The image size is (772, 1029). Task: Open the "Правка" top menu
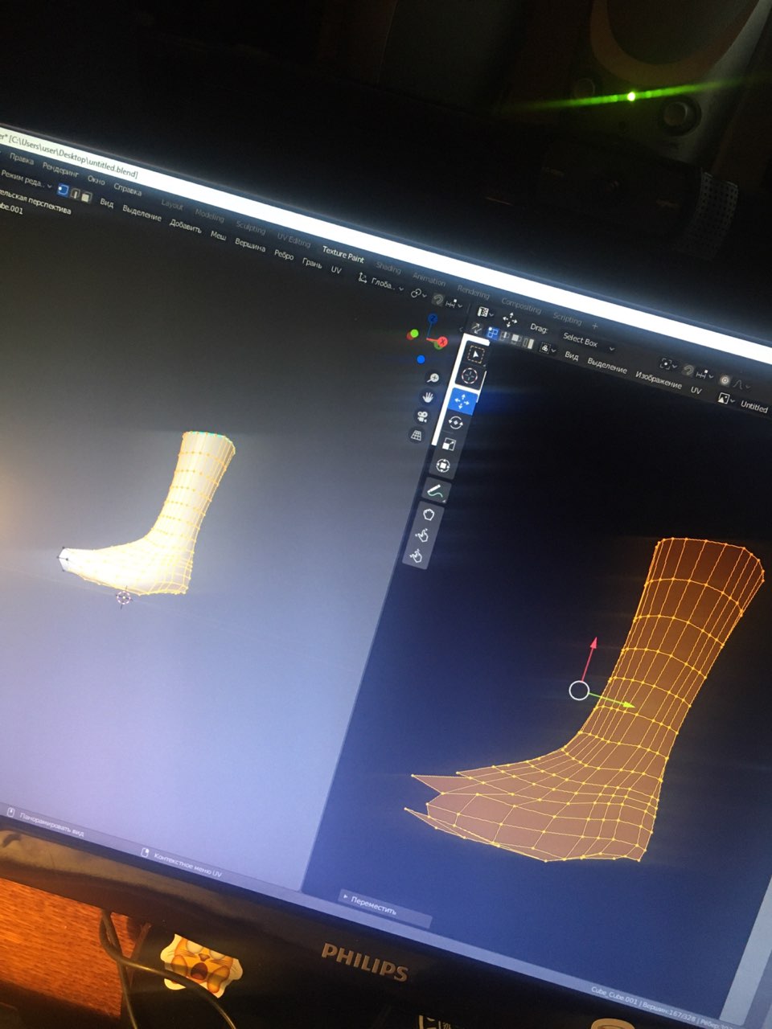[x=21, y=158]
